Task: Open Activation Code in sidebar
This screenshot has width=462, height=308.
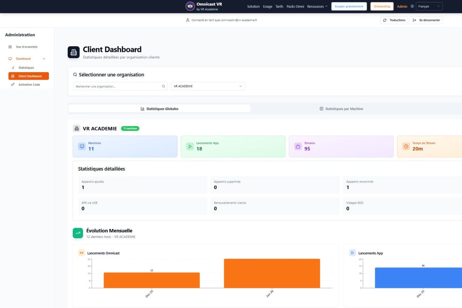Action: 29,85
